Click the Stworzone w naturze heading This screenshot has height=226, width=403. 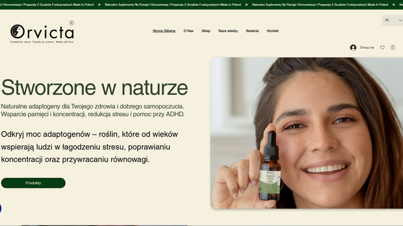[94, 88]
